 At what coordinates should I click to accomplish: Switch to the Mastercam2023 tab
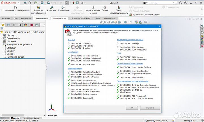[110, 18]
